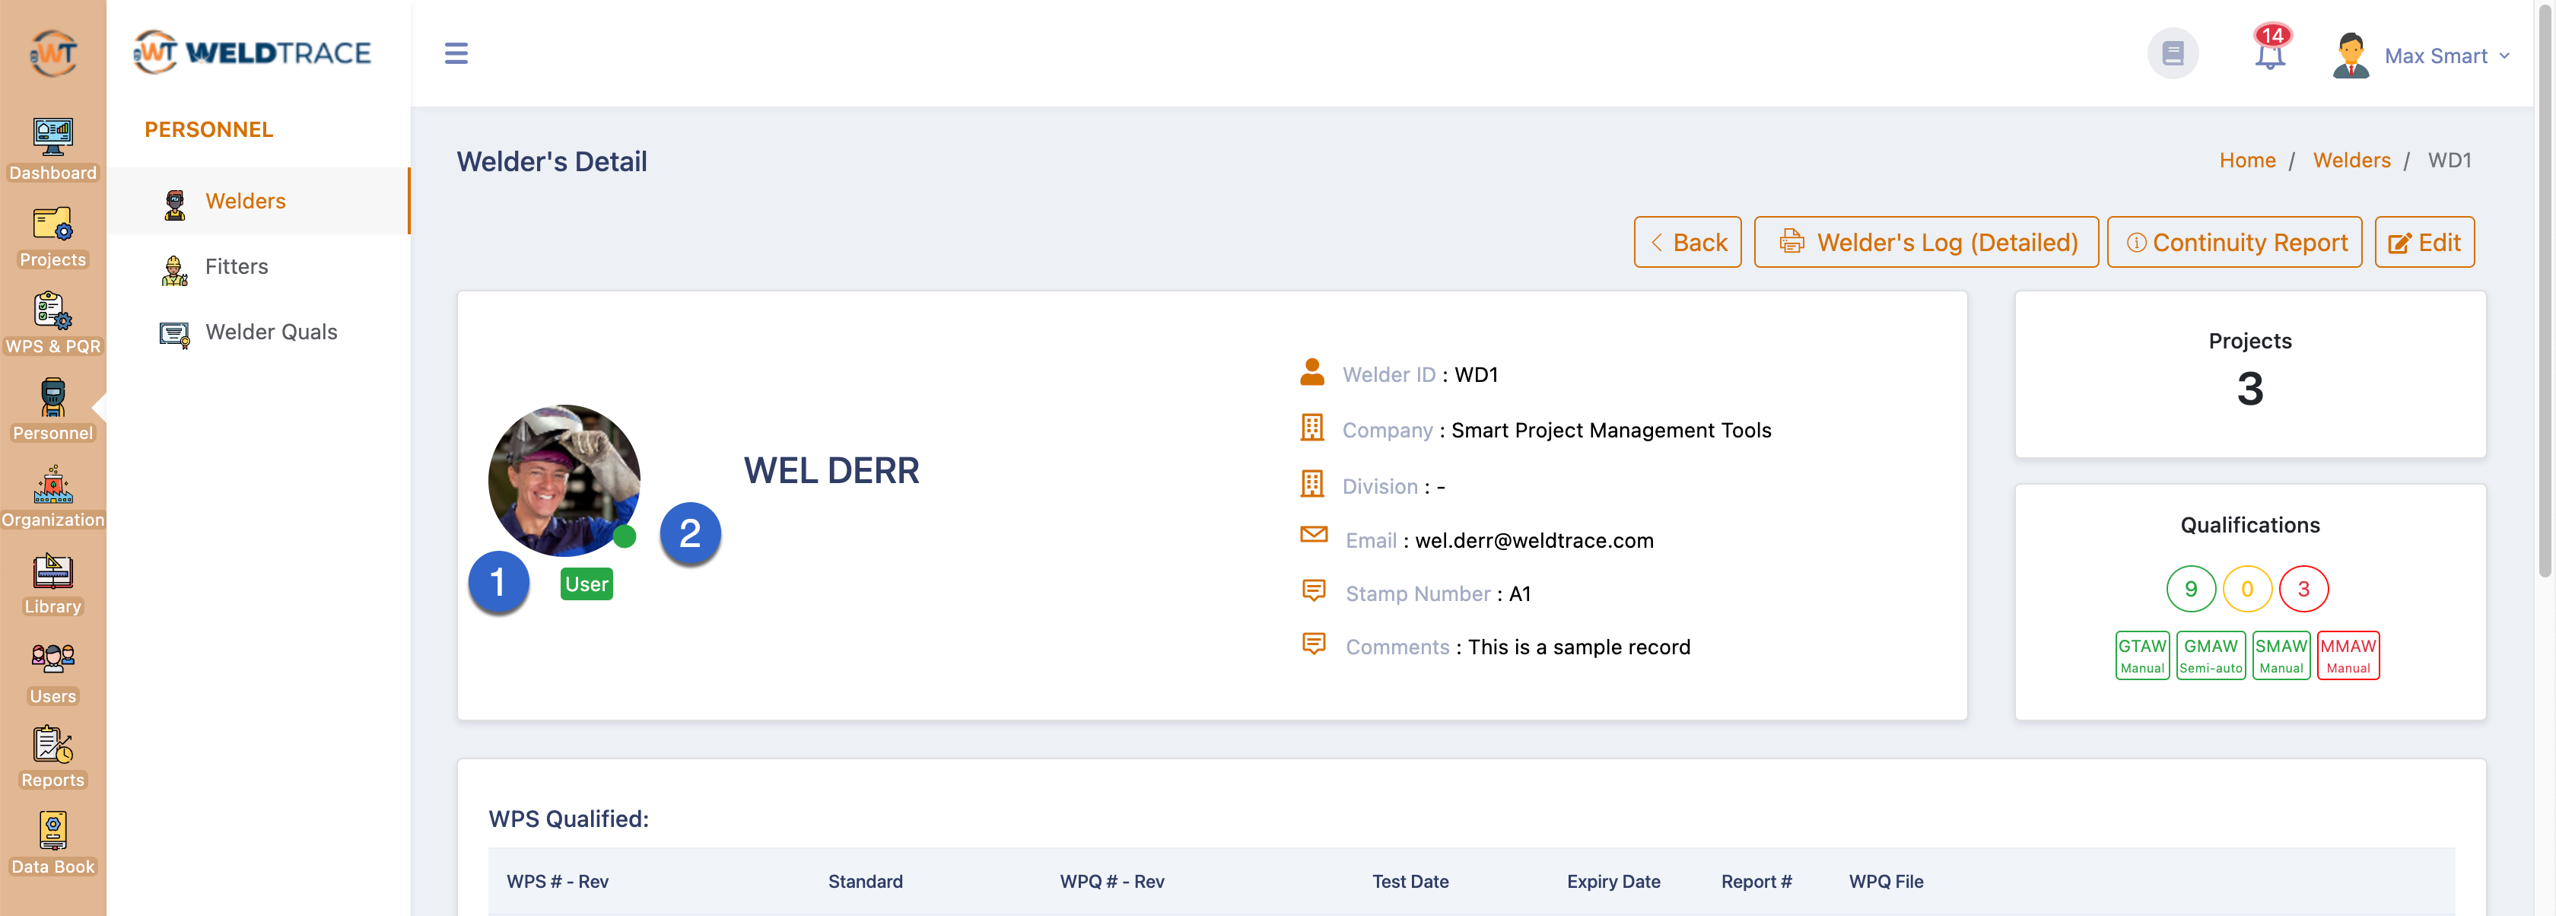The image size is (2556, 916).
Task: Click the Welder ID person icon
Action: (1311, 372)
